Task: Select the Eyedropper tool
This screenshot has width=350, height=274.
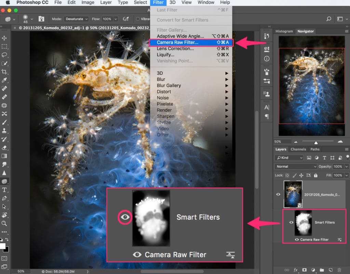Action: pyautogui.click(x=4, y=80)
